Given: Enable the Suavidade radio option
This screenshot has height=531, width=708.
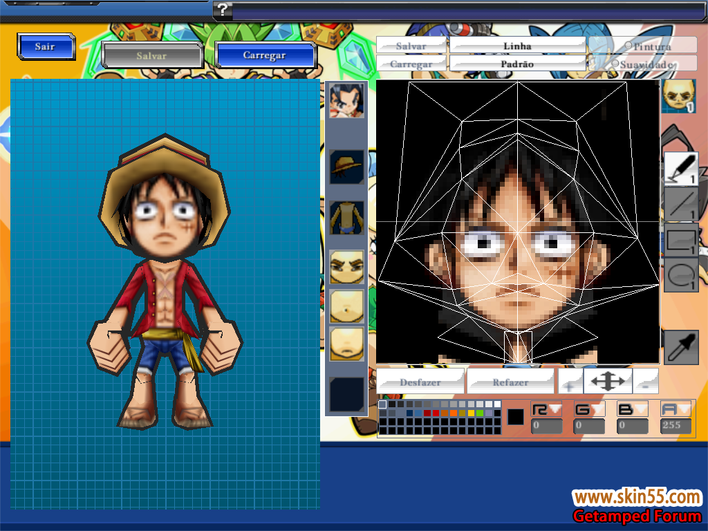Looking at the screenshot, I should click(615, 64).
